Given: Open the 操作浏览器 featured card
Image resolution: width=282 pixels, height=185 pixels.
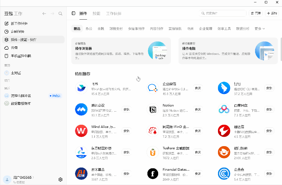Looking at the screenshot, I should coord(121,51).
